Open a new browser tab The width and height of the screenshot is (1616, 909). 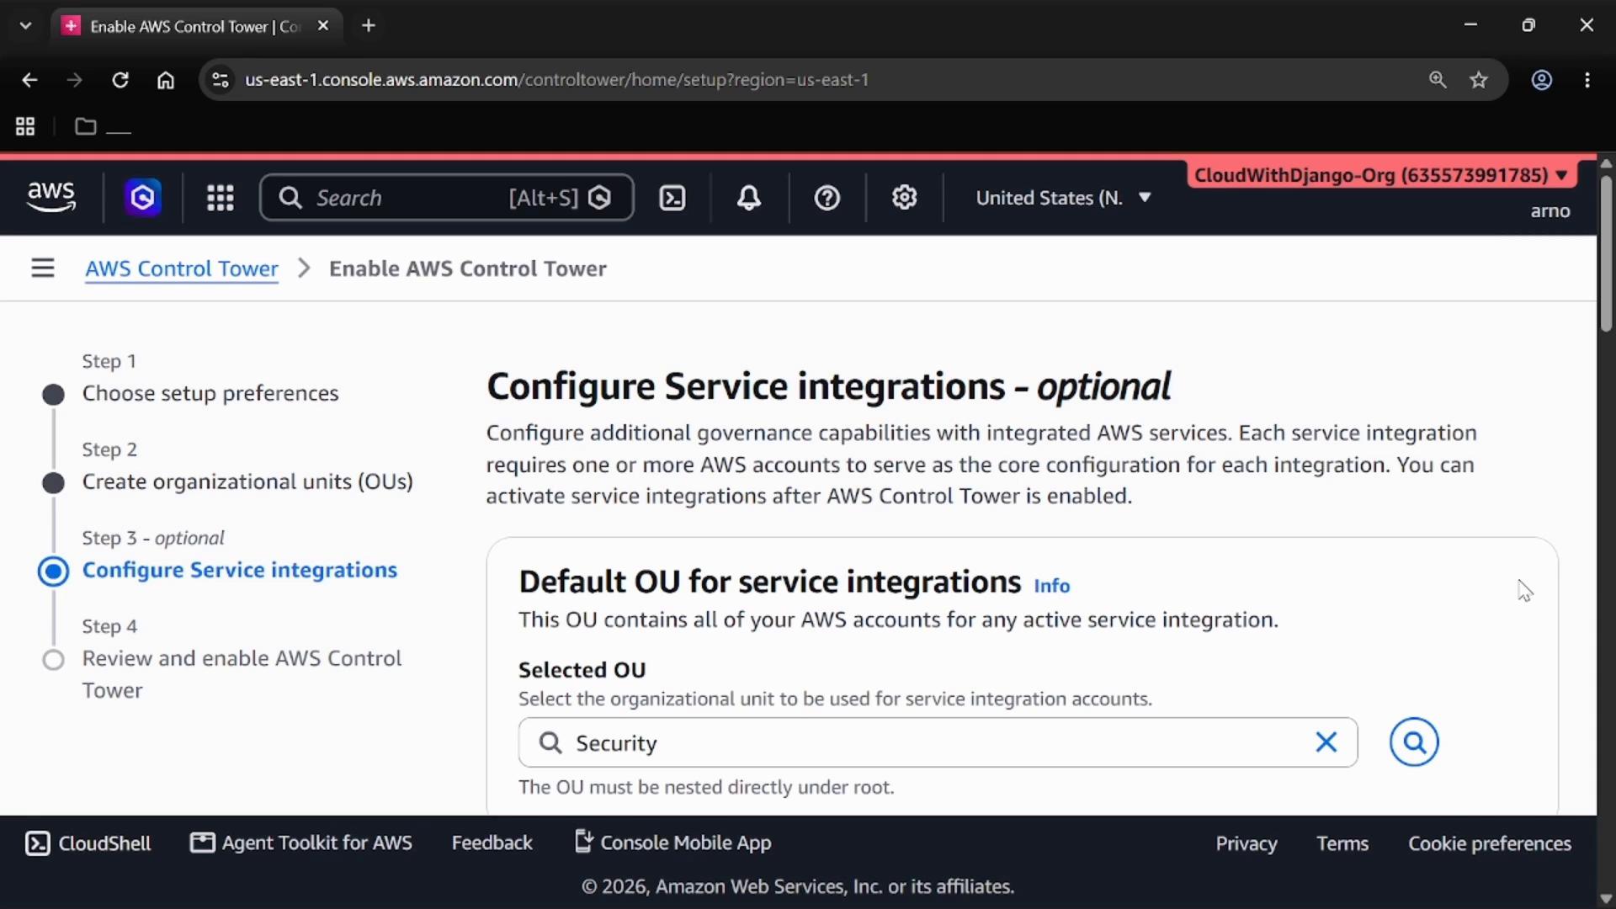tap(369, 26)
